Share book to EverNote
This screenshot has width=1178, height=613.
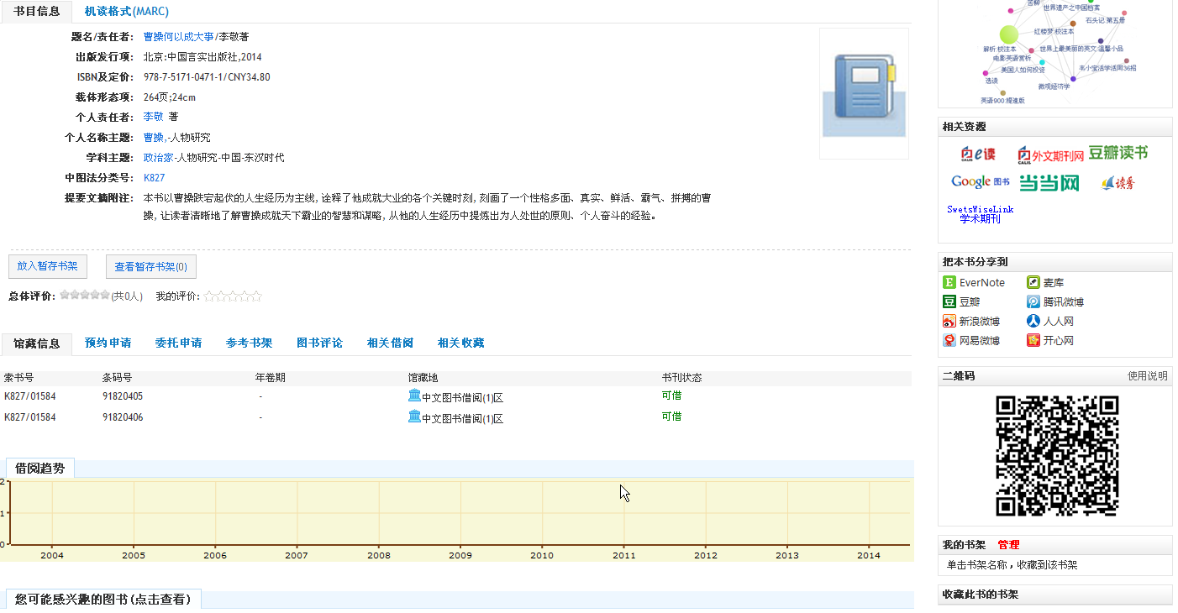coord(974,283)
